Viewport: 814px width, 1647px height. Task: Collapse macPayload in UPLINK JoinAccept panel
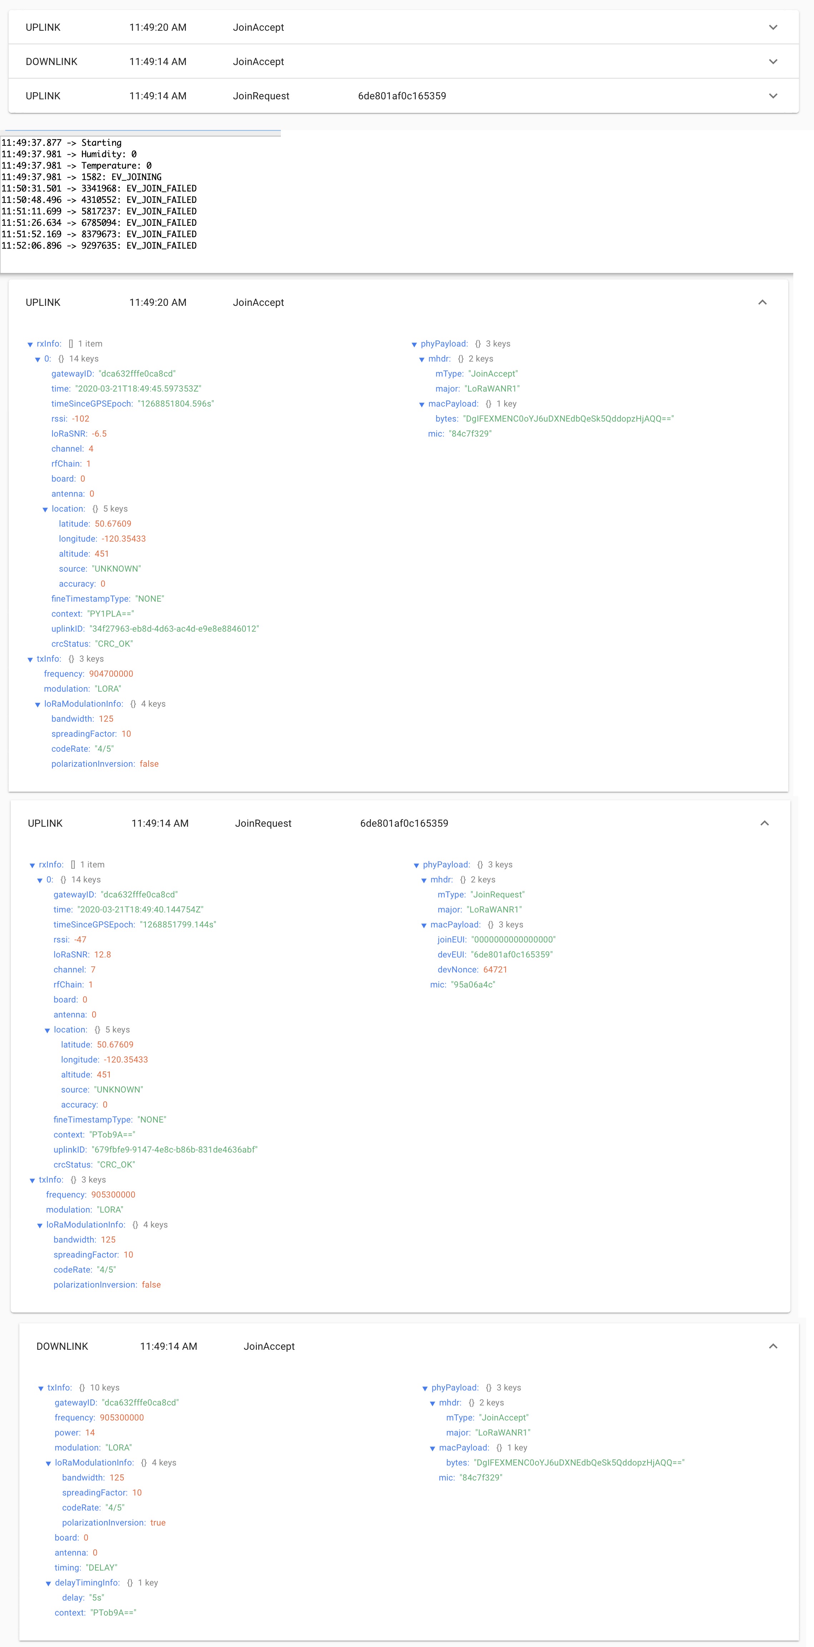(x=422, y=403)
